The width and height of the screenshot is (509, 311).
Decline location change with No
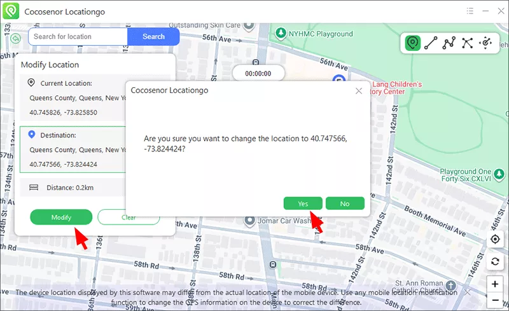pos(345,204)
